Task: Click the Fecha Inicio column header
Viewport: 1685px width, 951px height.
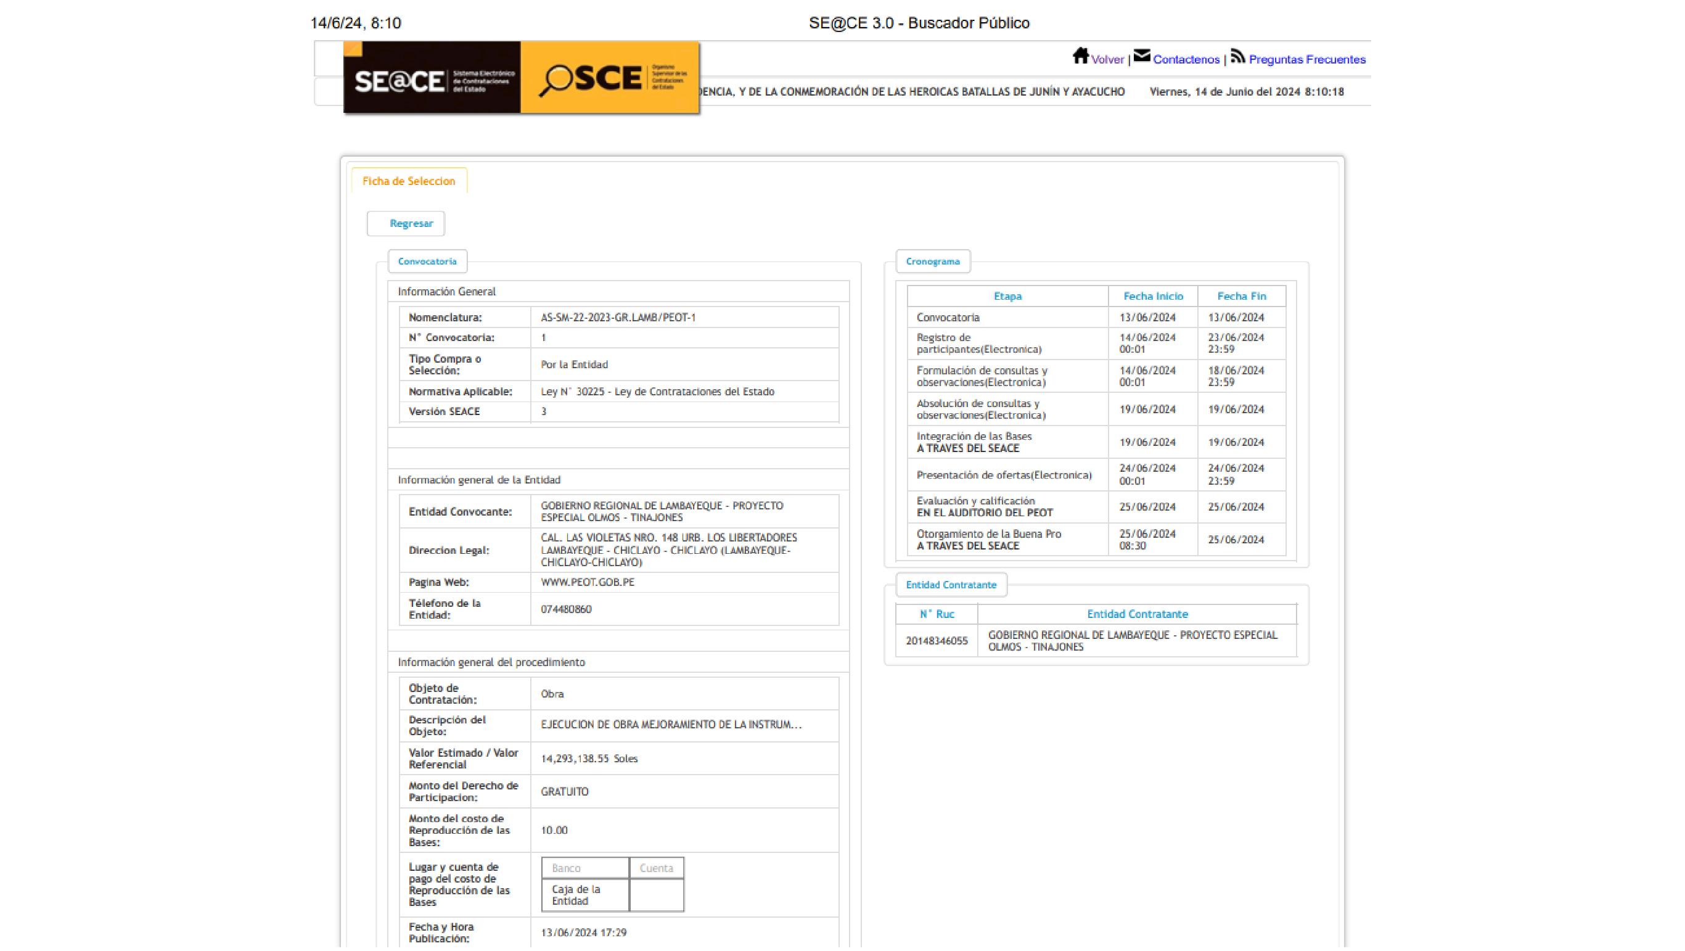Action: (1153, 297)
